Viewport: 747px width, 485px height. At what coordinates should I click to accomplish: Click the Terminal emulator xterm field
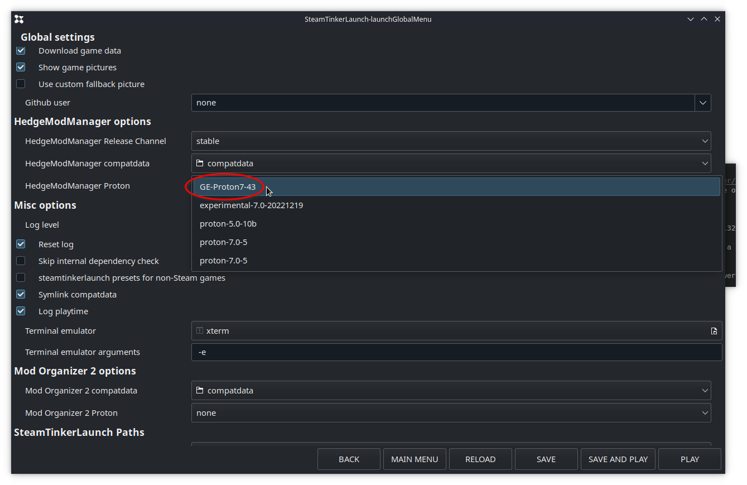tap(456, 331)
